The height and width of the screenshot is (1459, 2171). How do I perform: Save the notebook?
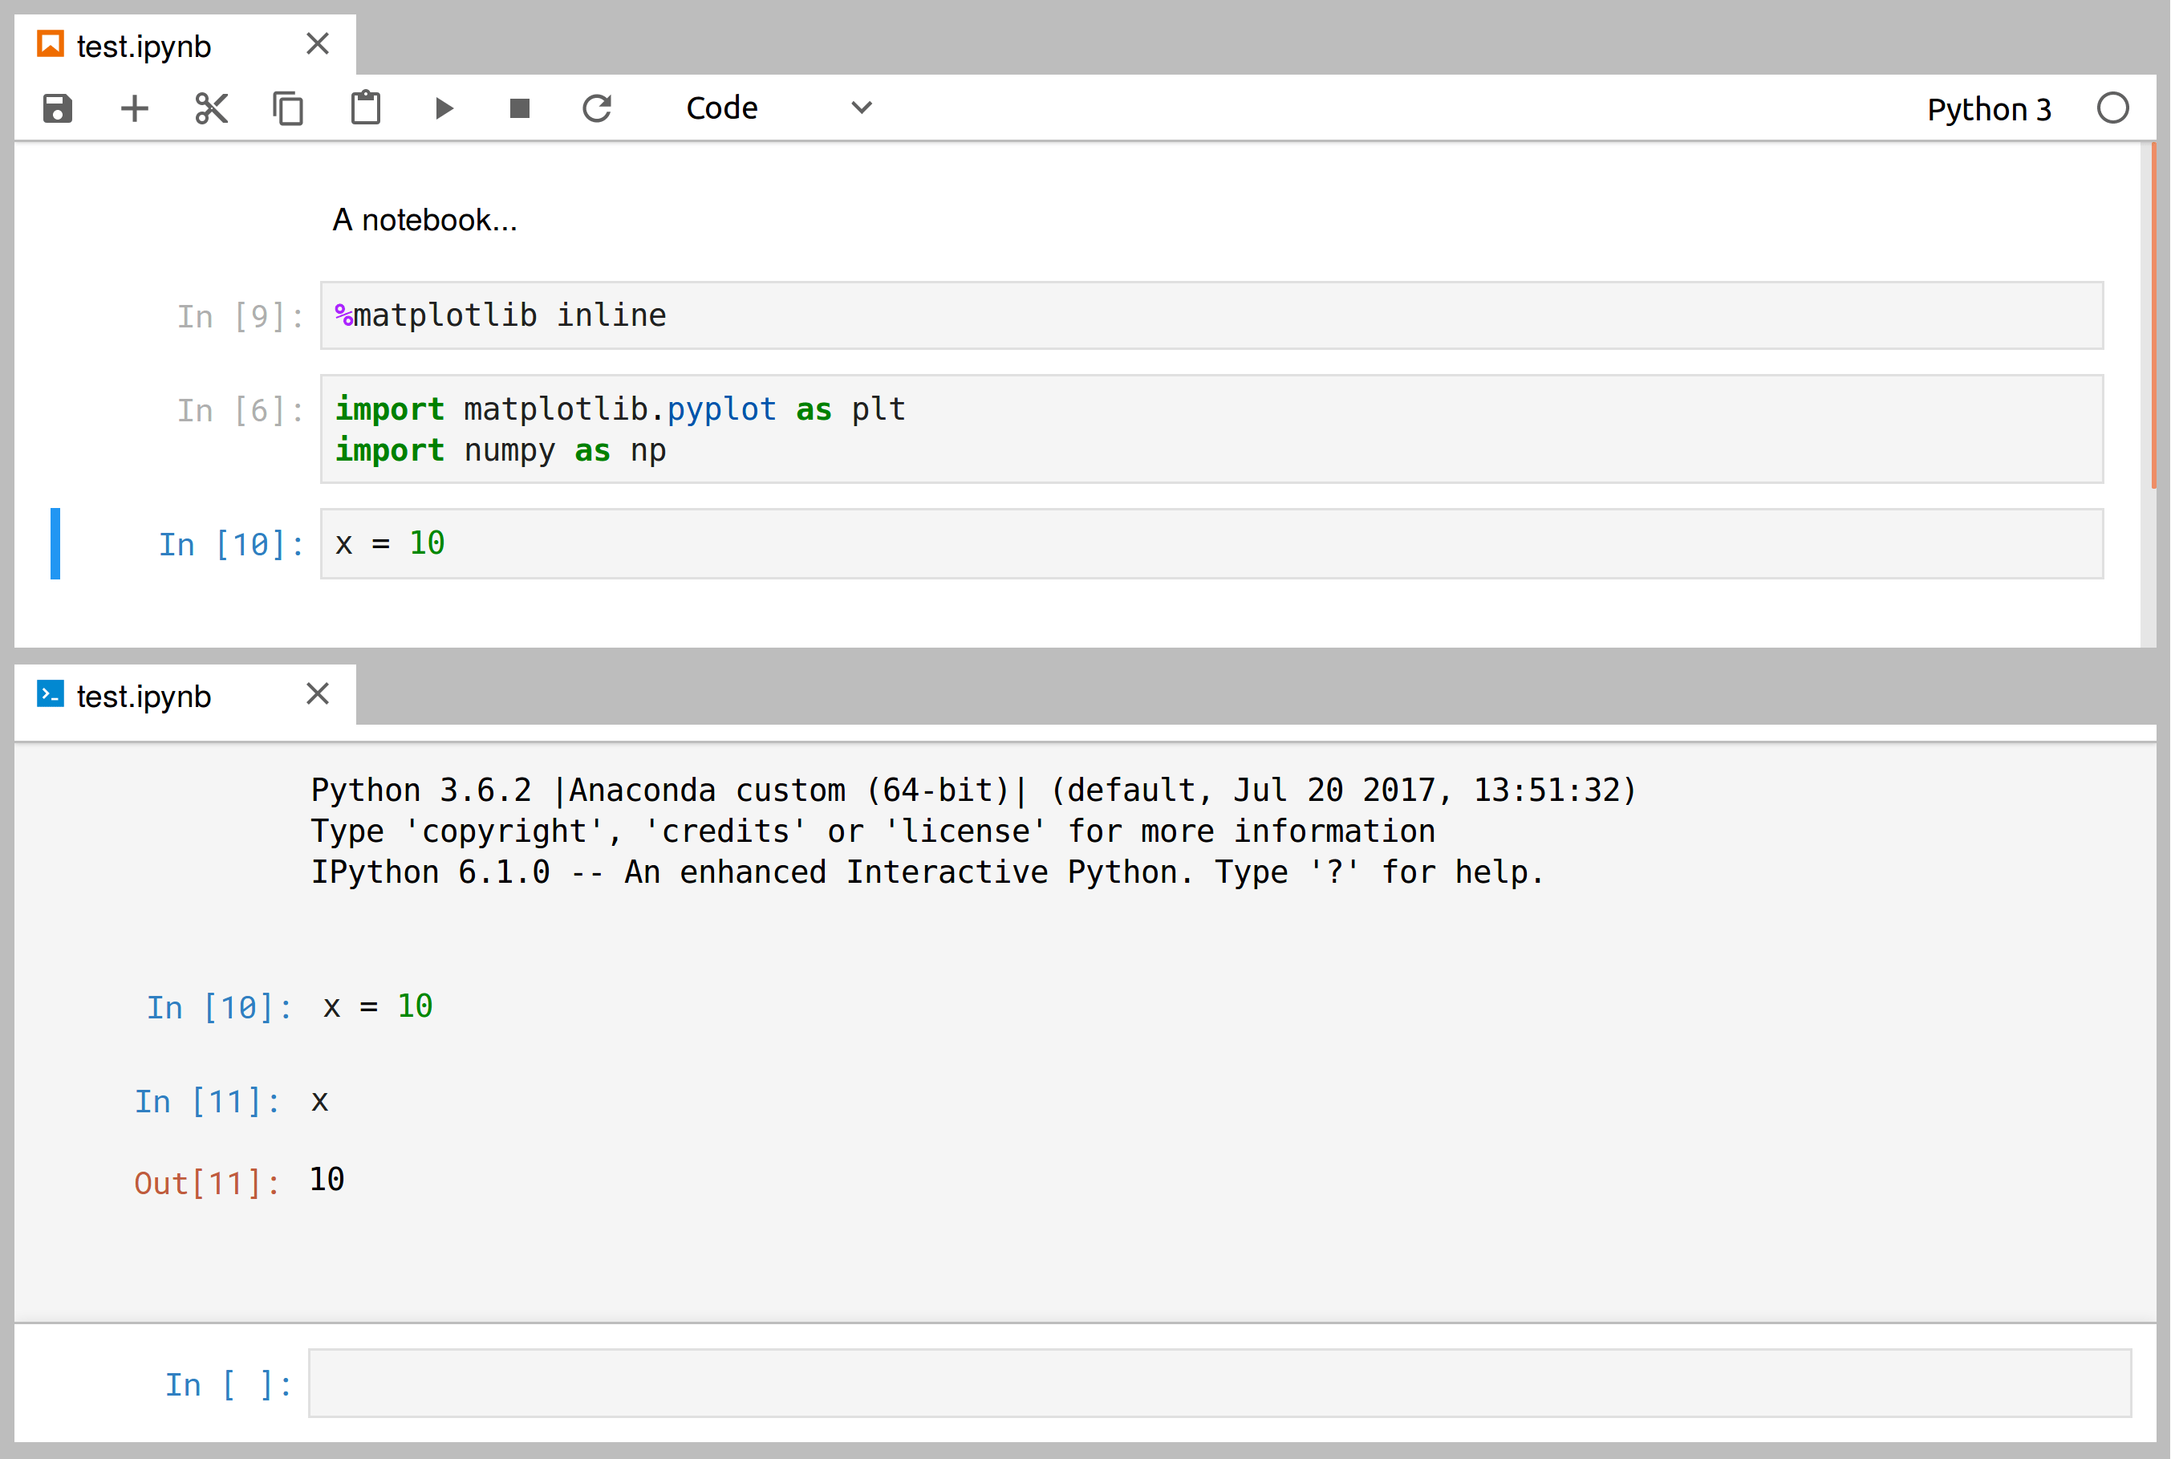pos(57,108)
